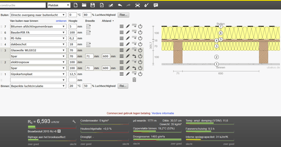Add layer below elektrospouw row
The image size is (281, 147).
pos(134,62)
